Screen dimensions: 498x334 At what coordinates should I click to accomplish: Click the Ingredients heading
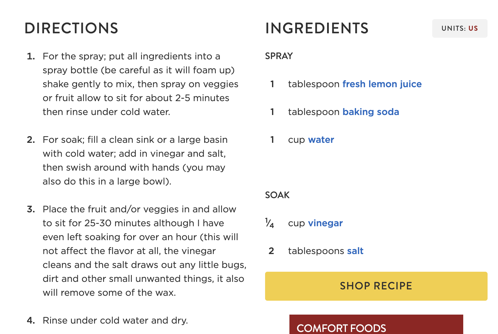317,28
